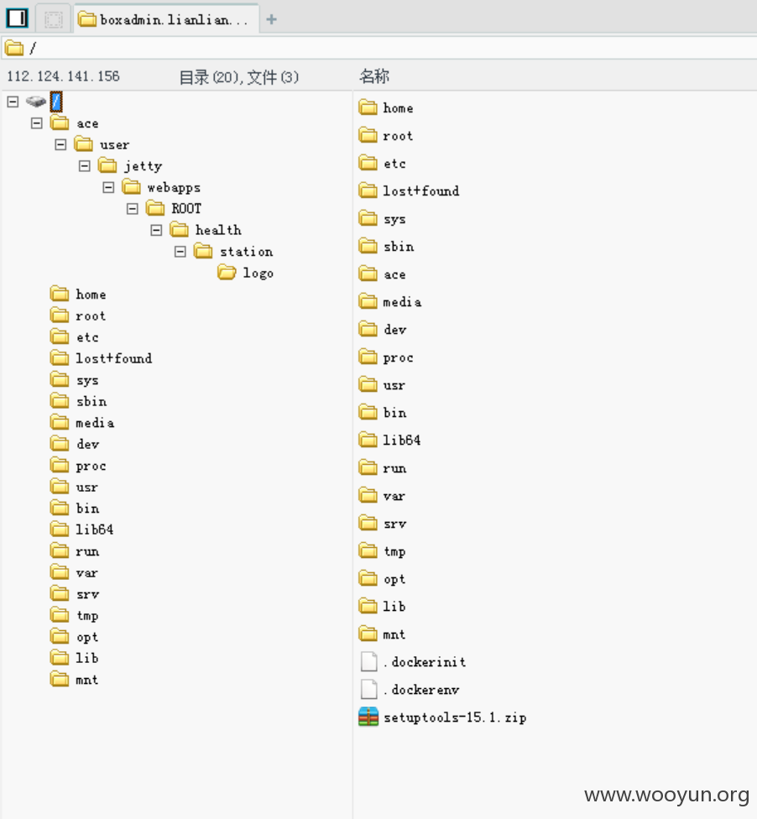The image size is (757, 819).
Task: Click .dockerinit file icon
Action: tap(368, 662)
